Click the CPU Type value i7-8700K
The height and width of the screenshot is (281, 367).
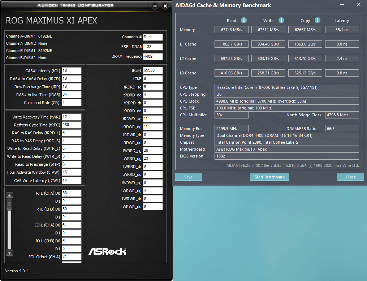tap(287, 87)
